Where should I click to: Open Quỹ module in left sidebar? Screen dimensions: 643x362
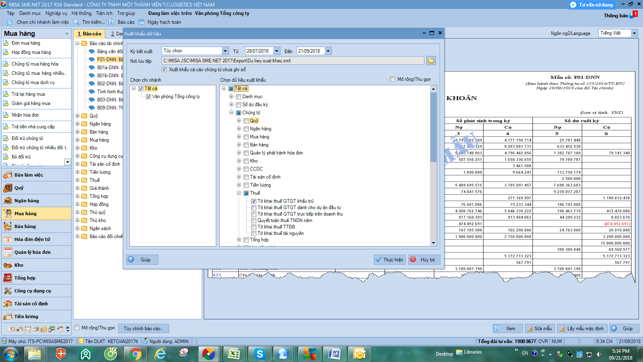(36, 188)
